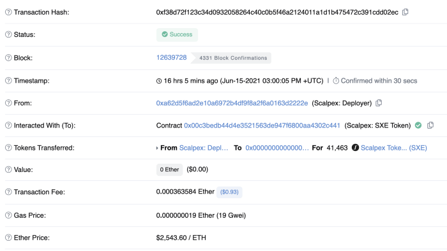Click the Interacted With (To): label
This screenshot has width=447, height=251.
(45, 125)
